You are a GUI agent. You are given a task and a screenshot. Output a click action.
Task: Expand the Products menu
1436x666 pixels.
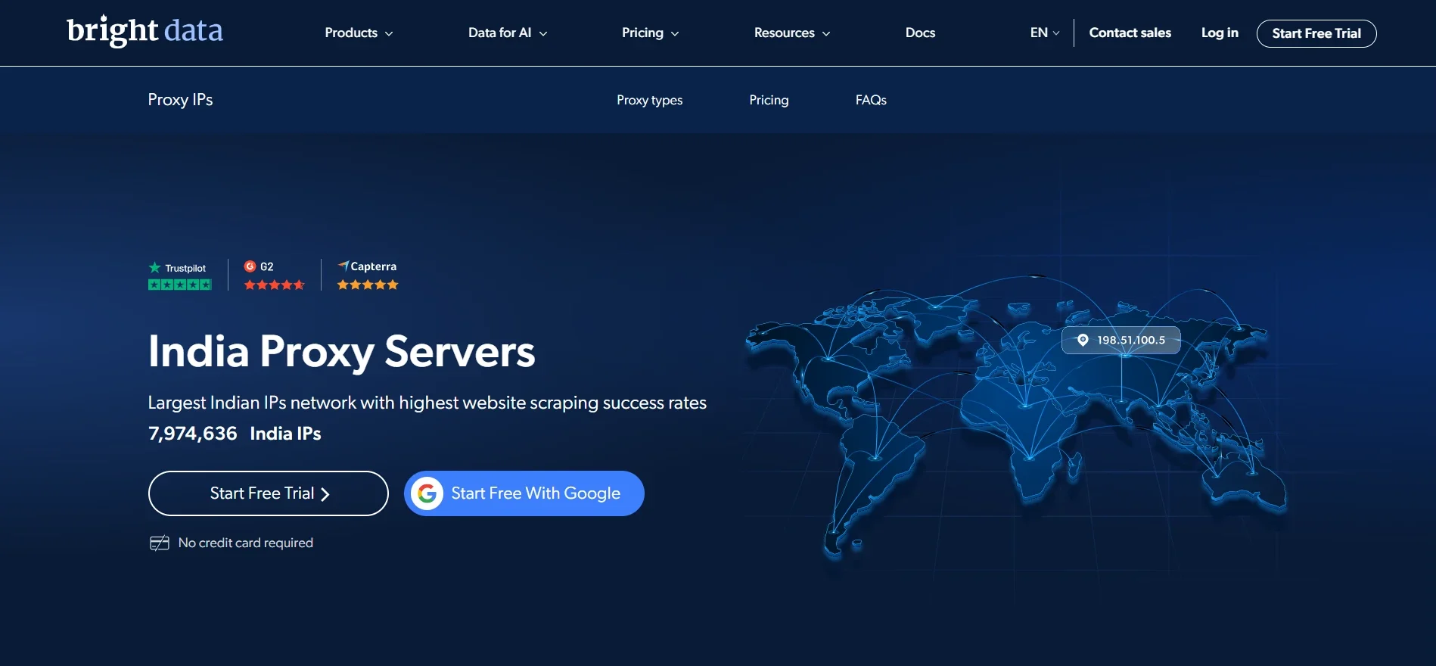click(359, 33)
